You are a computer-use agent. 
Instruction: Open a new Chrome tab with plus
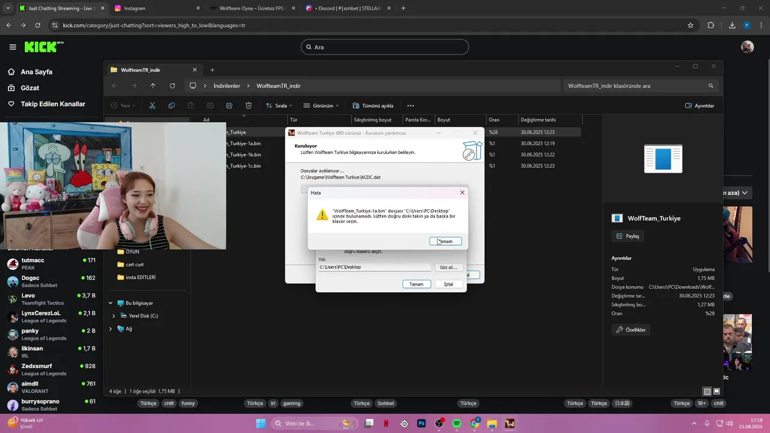403,8
